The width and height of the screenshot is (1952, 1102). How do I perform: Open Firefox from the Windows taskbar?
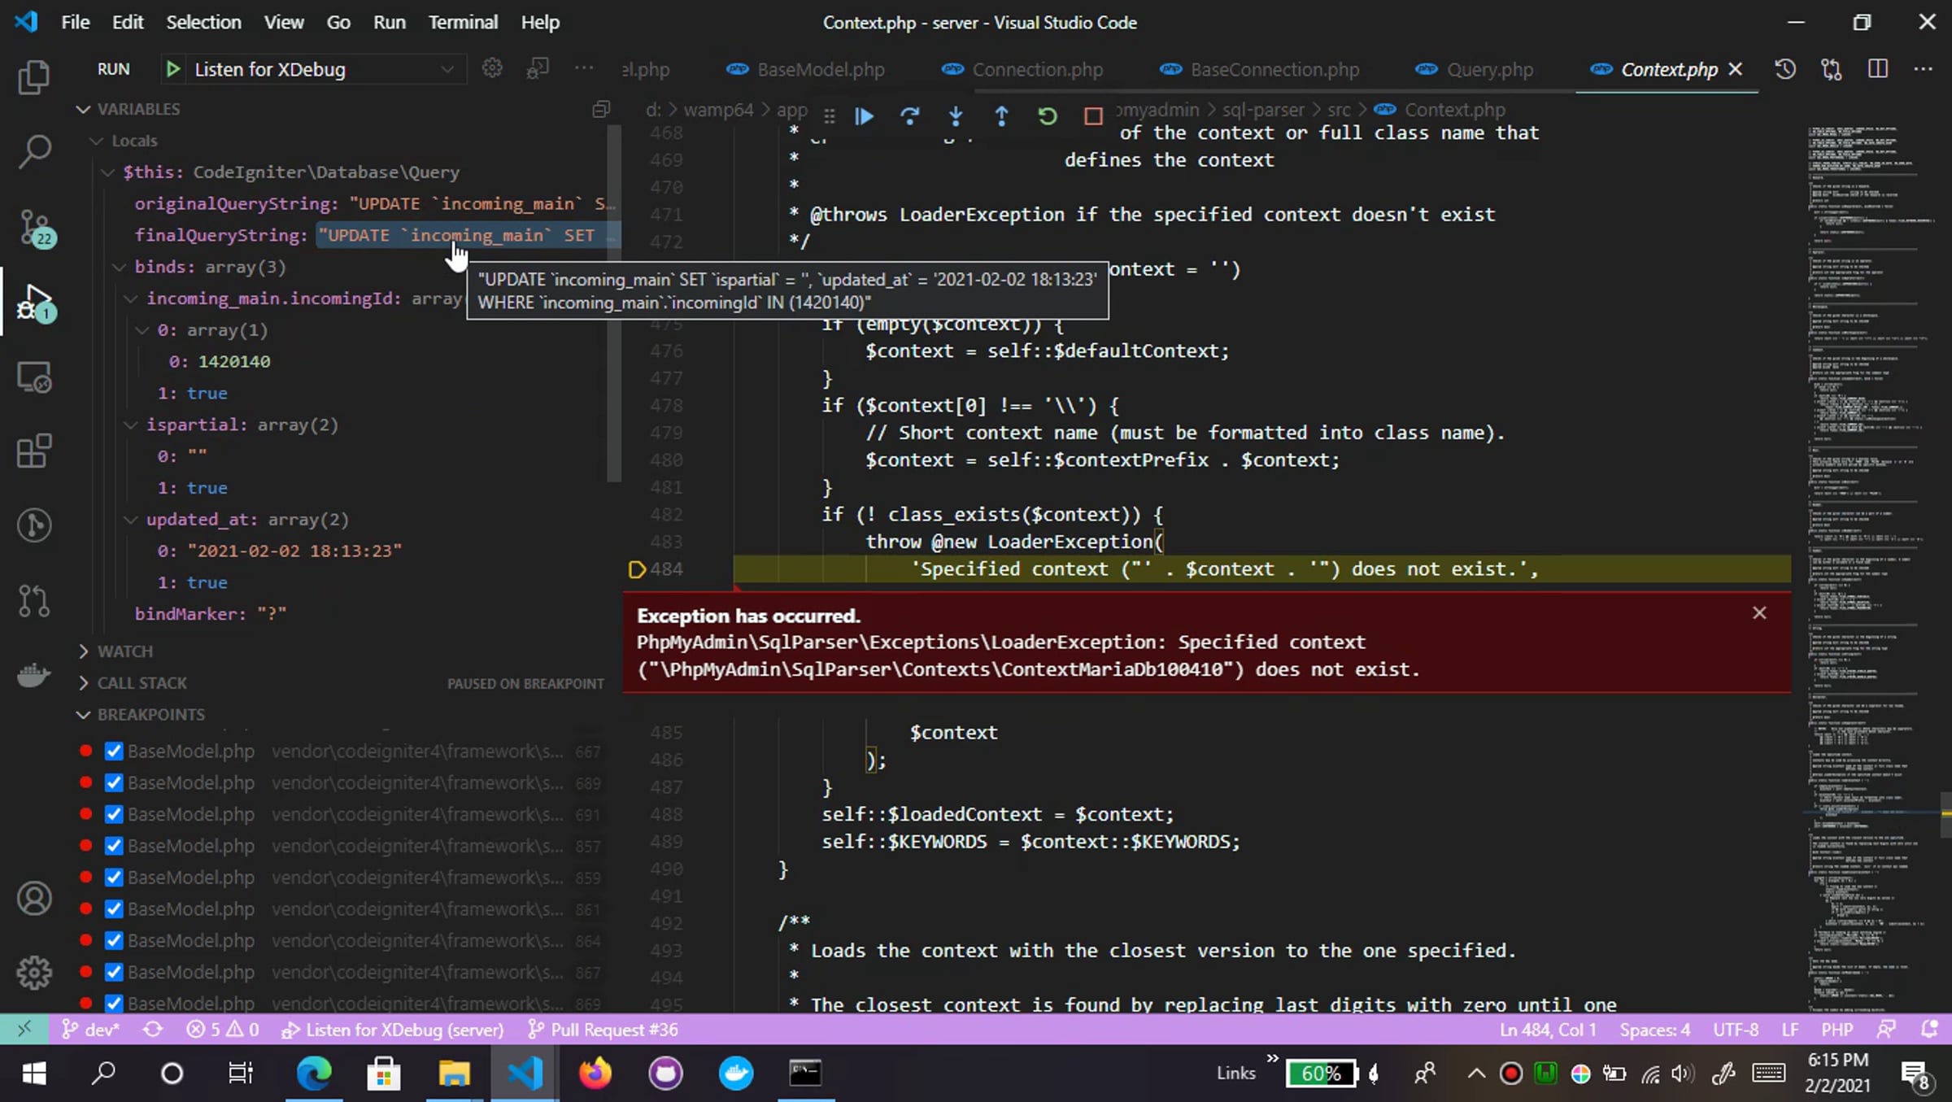[x=595, y=1074]
